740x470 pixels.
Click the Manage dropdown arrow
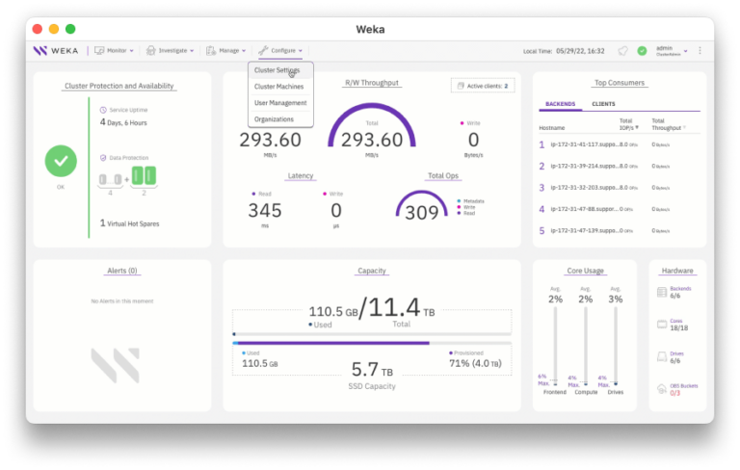click(244, 51)
